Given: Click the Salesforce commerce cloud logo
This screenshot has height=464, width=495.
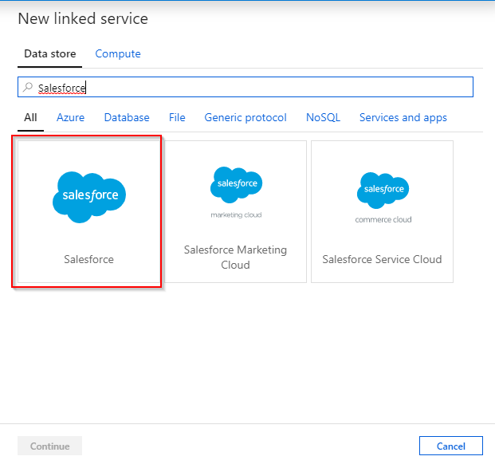Looking at the screenshot, I should (x=383, y=198).
